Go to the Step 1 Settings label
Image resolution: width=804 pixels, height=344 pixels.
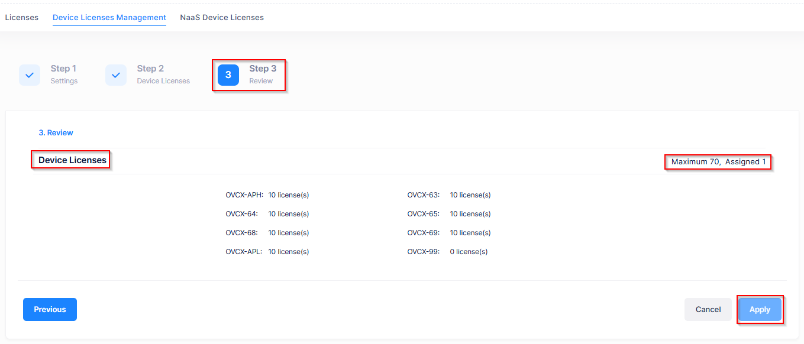pos(64,74)
